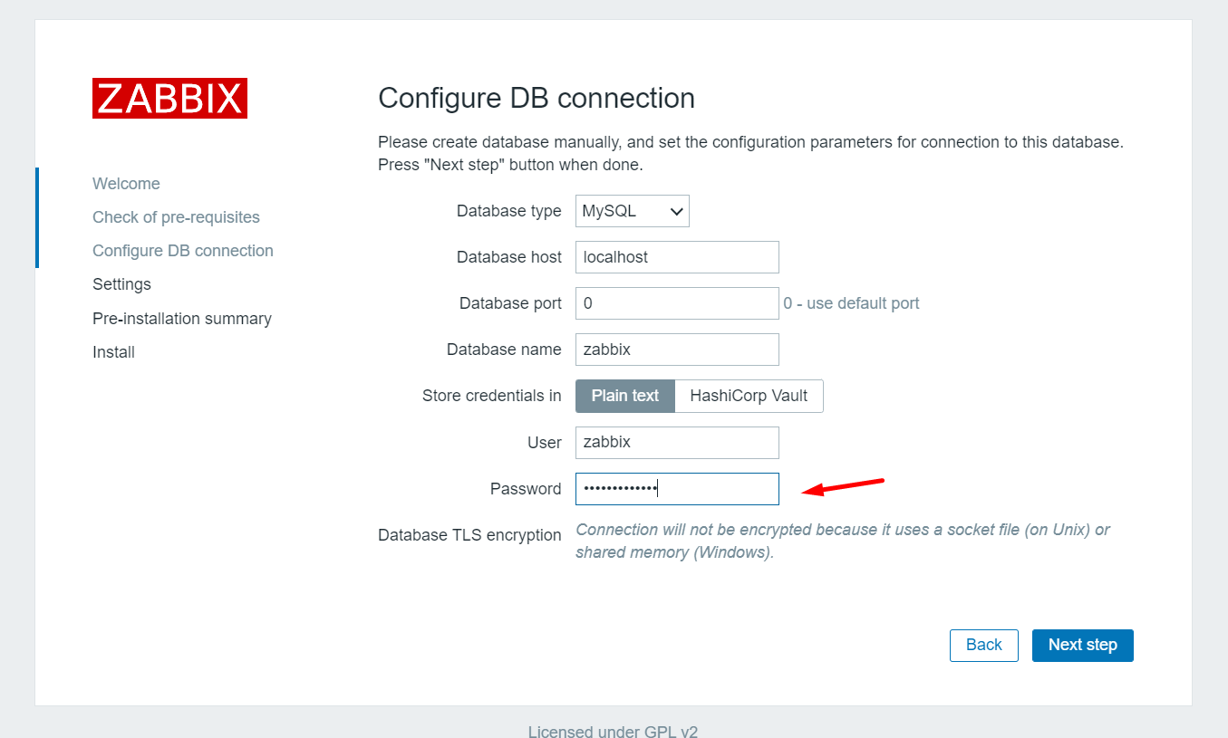Click the Database host input field
This screenshot has height=738, width=1228.
pos(677,257)
